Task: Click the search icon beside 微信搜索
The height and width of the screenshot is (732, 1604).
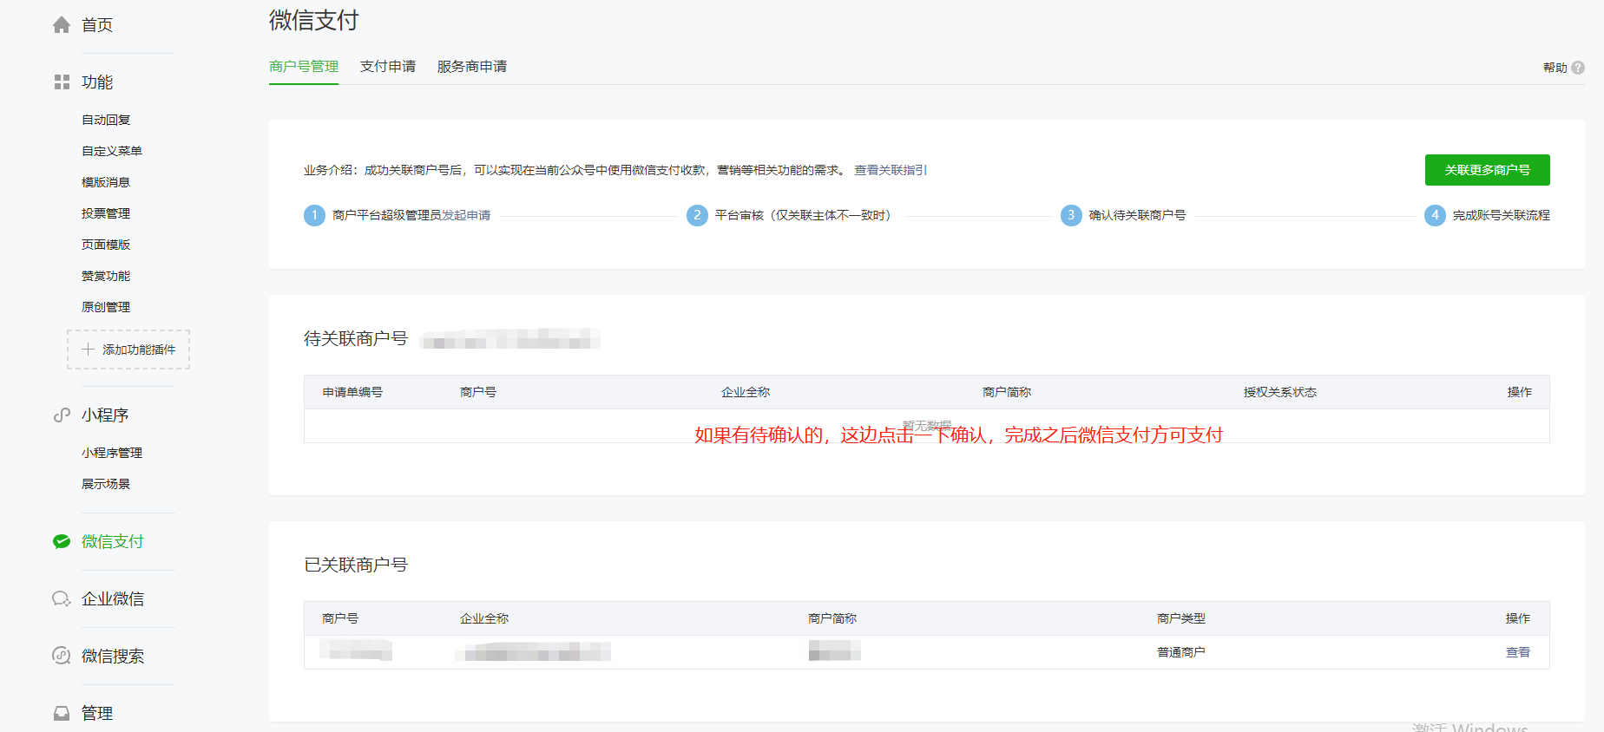Action: pos(62,656)
